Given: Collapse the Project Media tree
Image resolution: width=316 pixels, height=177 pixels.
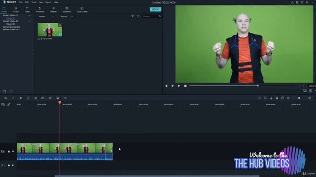Looking at the screenshot, I should pos(29,15).
